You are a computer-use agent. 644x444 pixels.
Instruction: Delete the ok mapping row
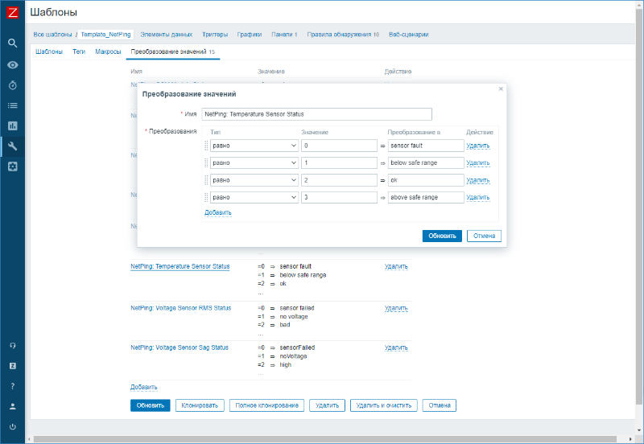478,180
